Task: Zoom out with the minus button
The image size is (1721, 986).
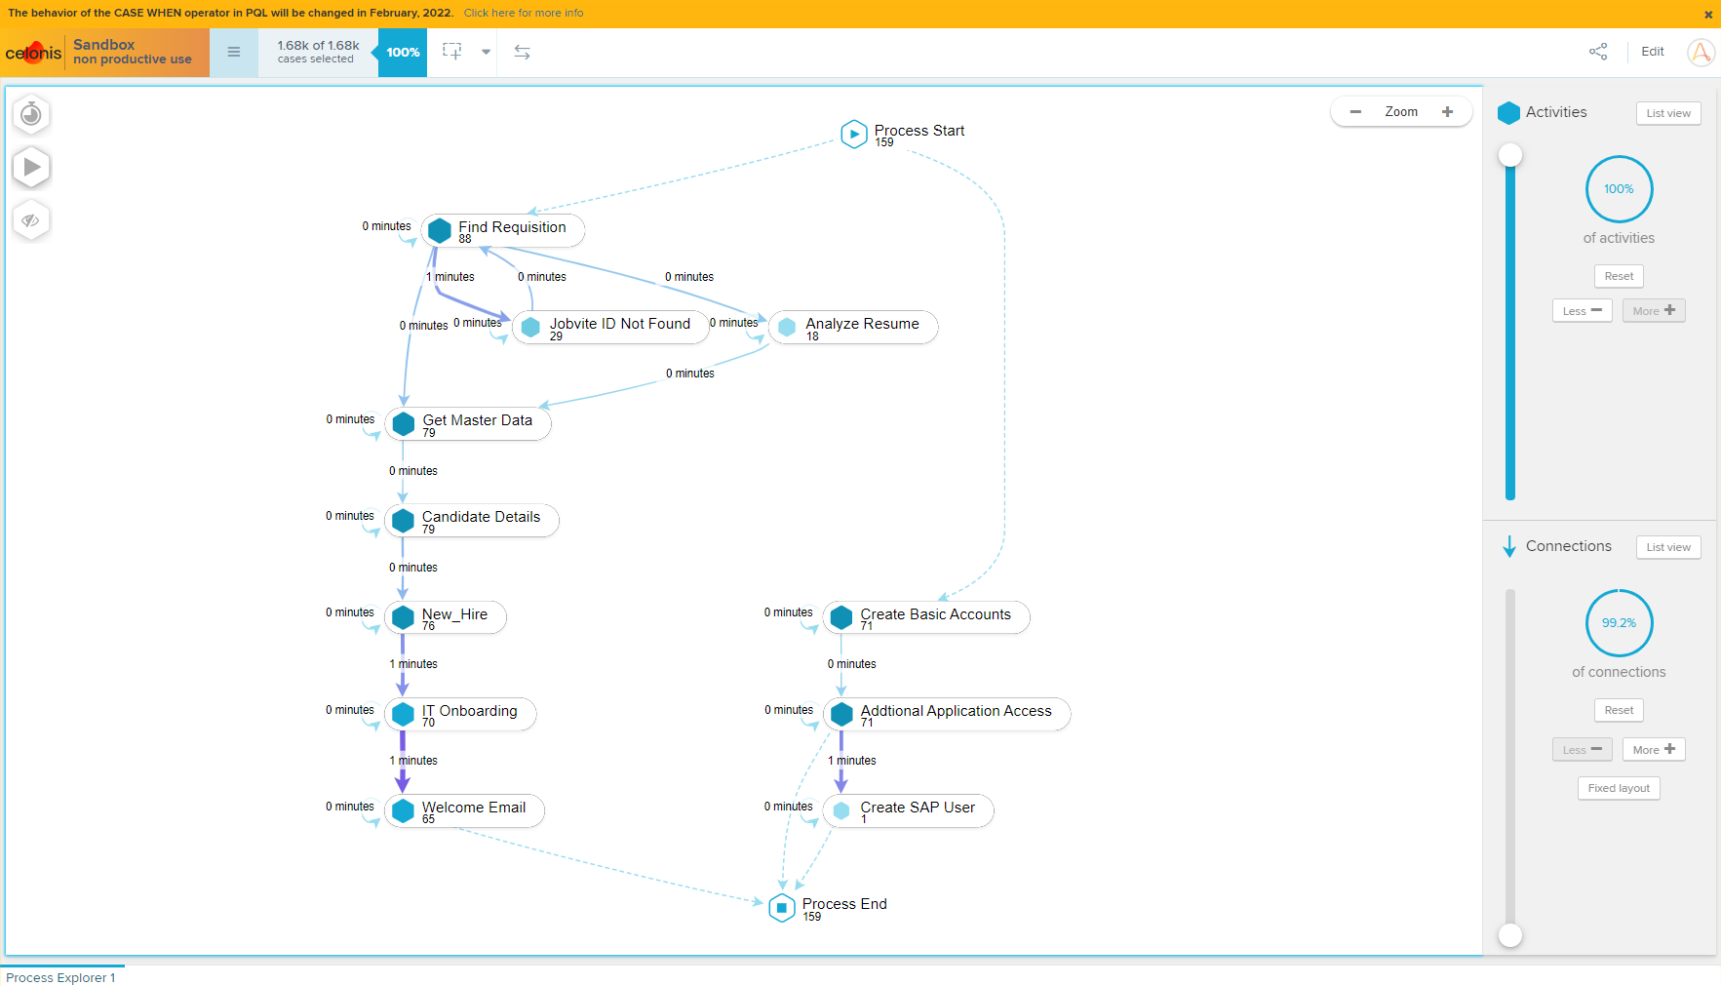Action: (1355, 112)
